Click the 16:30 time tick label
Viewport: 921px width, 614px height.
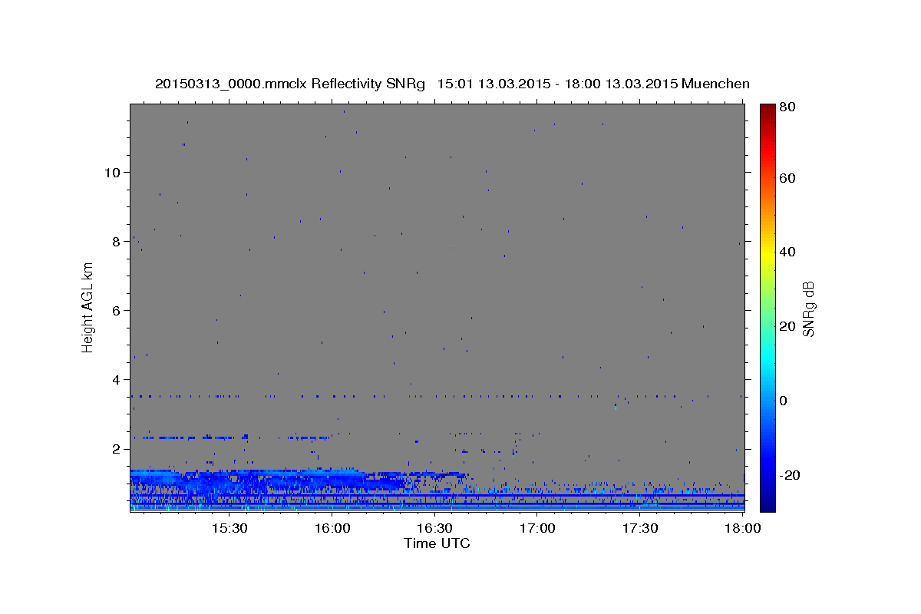435,529
